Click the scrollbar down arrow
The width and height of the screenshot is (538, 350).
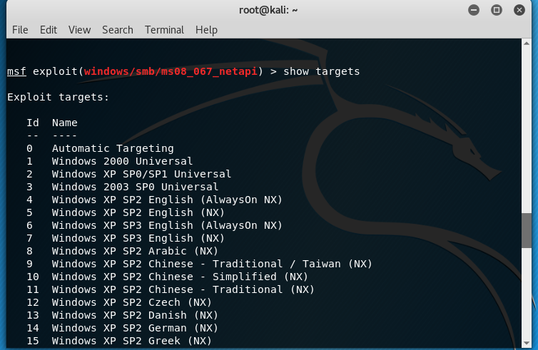[x=527, y=343]
